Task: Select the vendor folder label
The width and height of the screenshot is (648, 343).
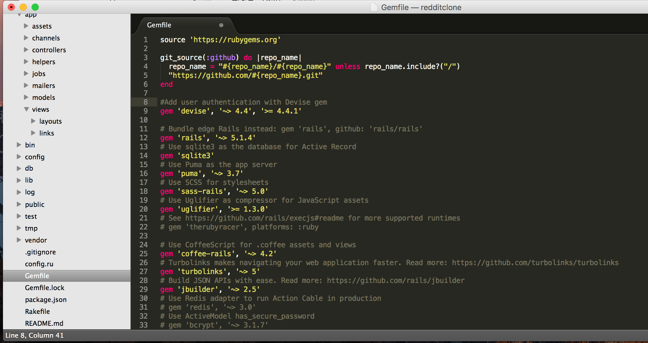Action: [x=36, y=240]
